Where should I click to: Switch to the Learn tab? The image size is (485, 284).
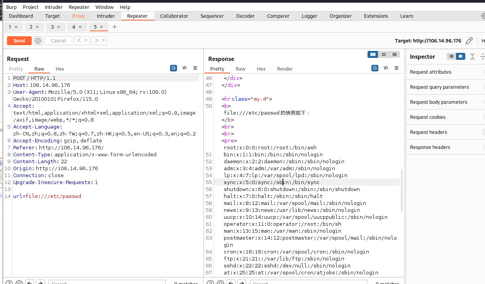407,16
